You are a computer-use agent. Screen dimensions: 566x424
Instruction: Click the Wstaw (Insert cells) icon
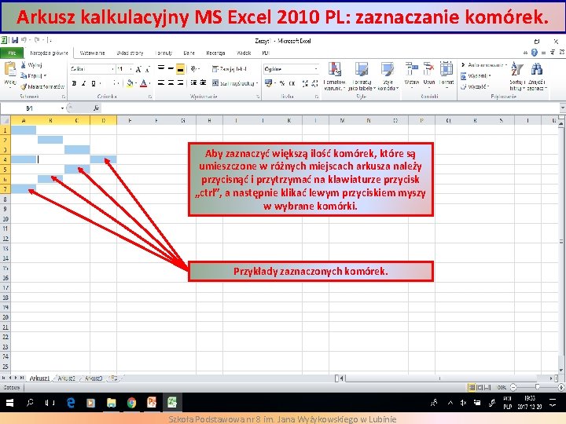(x=411, y=69)
